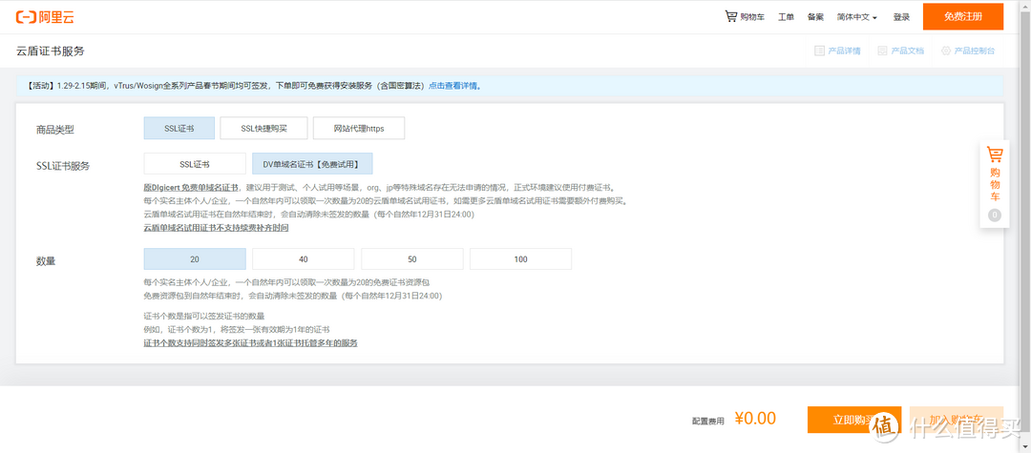Open the 简体中文 language dropdown
The height and width of the screenshot is (453, 1031).
pos(856,17)
